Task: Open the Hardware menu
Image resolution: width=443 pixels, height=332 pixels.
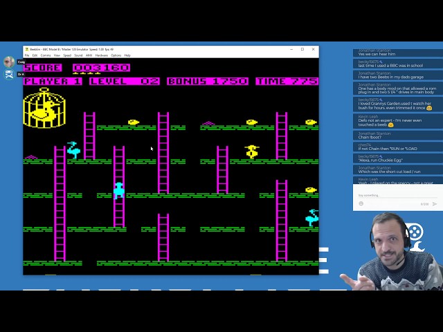Action: [102, 55]
